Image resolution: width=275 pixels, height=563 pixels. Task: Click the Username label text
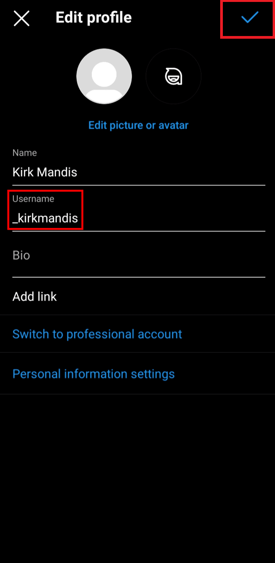pos(33,199)
